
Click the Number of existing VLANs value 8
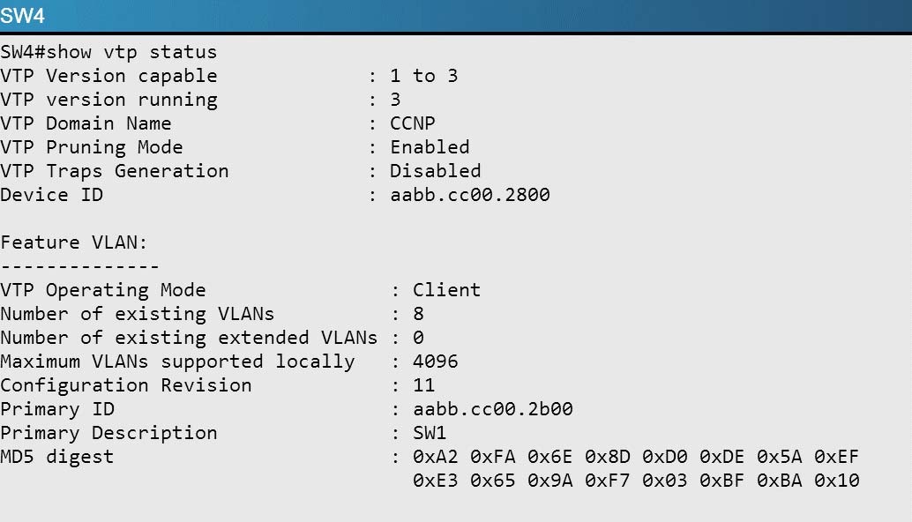click(x=418, y=314)
